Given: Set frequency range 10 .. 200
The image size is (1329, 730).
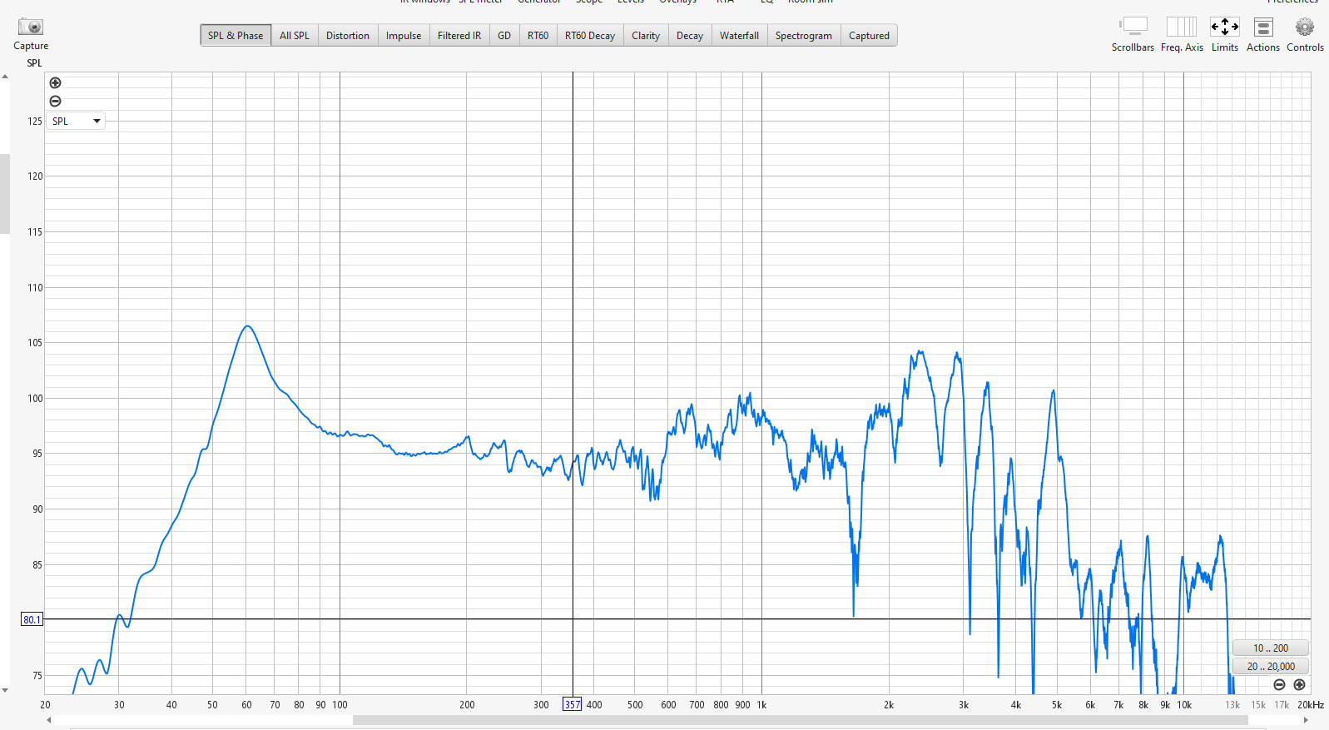Looking at the screenshot, I should point(1271,648).
